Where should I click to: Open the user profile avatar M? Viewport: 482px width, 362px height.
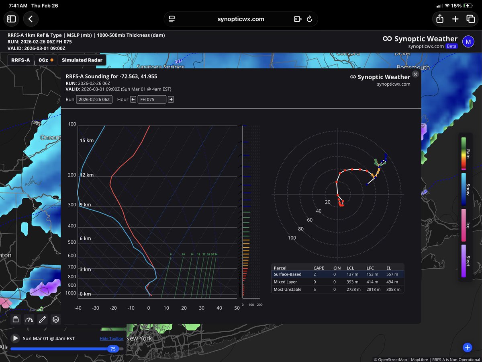468,41
